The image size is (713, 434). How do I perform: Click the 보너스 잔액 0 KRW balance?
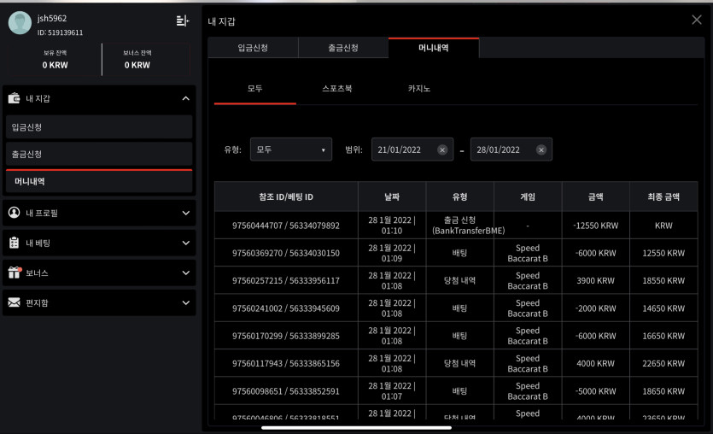137,60
